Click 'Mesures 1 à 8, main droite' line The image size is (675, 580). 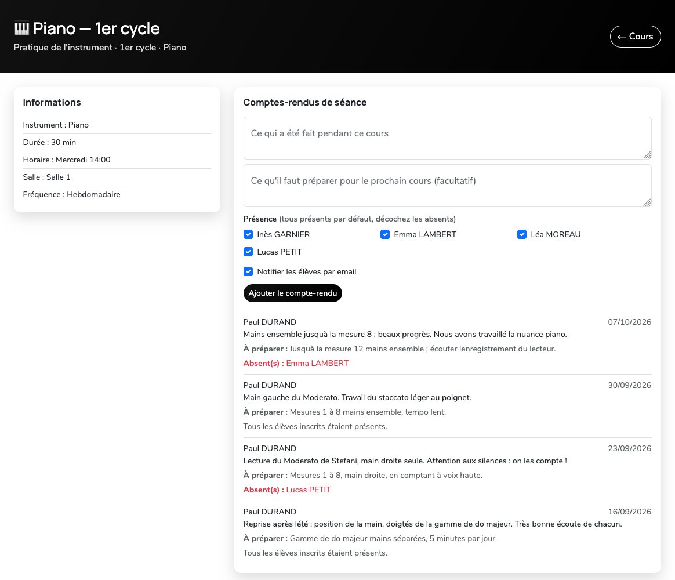[362, 476]
